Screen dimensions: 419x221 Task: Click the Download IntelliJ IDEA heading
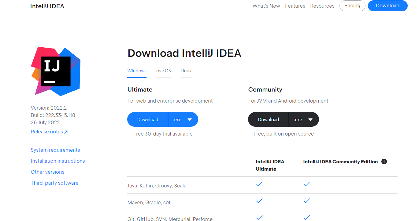tap(184, 53)
